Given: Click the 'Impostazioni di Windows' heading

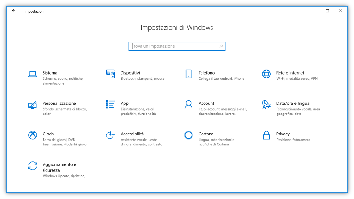Looking at the screenshot, I should coord(177,27).
